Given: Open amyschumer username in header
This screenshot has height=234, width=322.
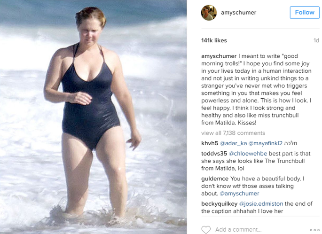Looking at the screenshot, I should (x=238, y=13).
